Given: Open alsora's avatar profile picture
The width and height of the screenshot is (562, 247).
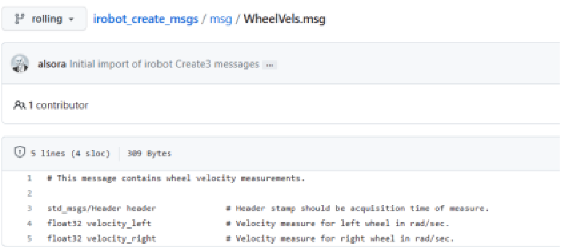Looking at the screenshot, I should click(21, 64).
